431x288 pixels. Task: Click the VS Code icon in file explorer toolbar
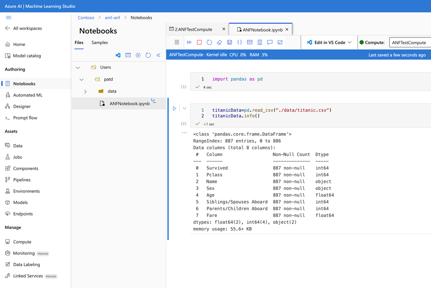[118, 55]
